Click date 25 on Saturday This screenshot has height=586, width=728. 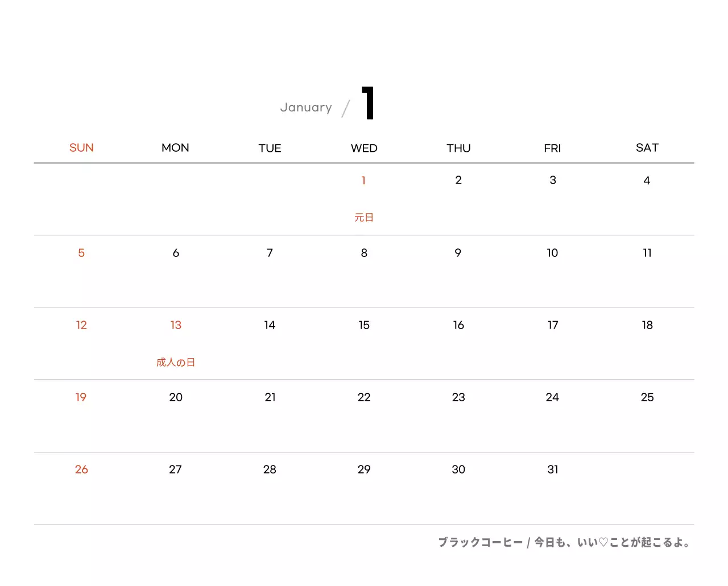(647, 397)
